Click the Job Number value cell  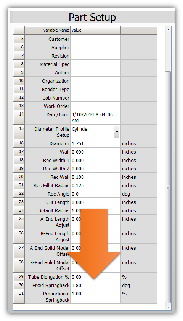click(x=95, y=98)
